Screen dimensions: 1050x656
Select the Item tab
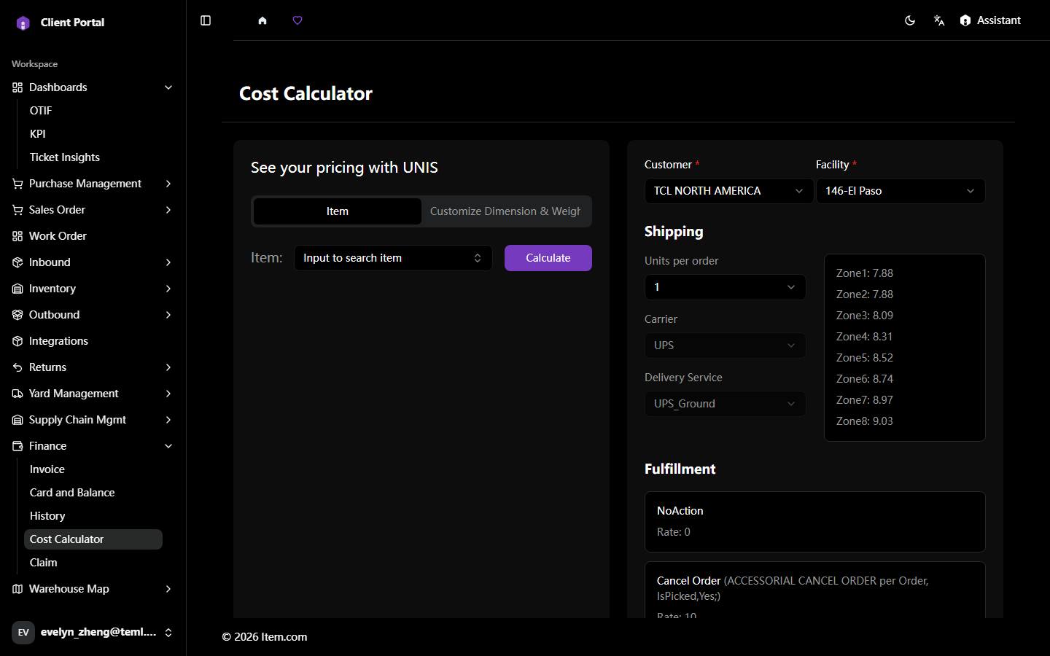tap(338, 211)
